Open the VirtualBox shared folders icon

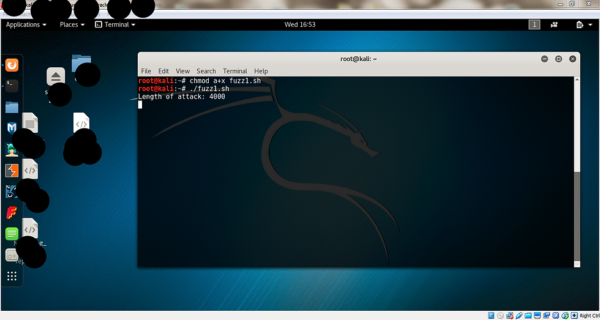(528, 316)
